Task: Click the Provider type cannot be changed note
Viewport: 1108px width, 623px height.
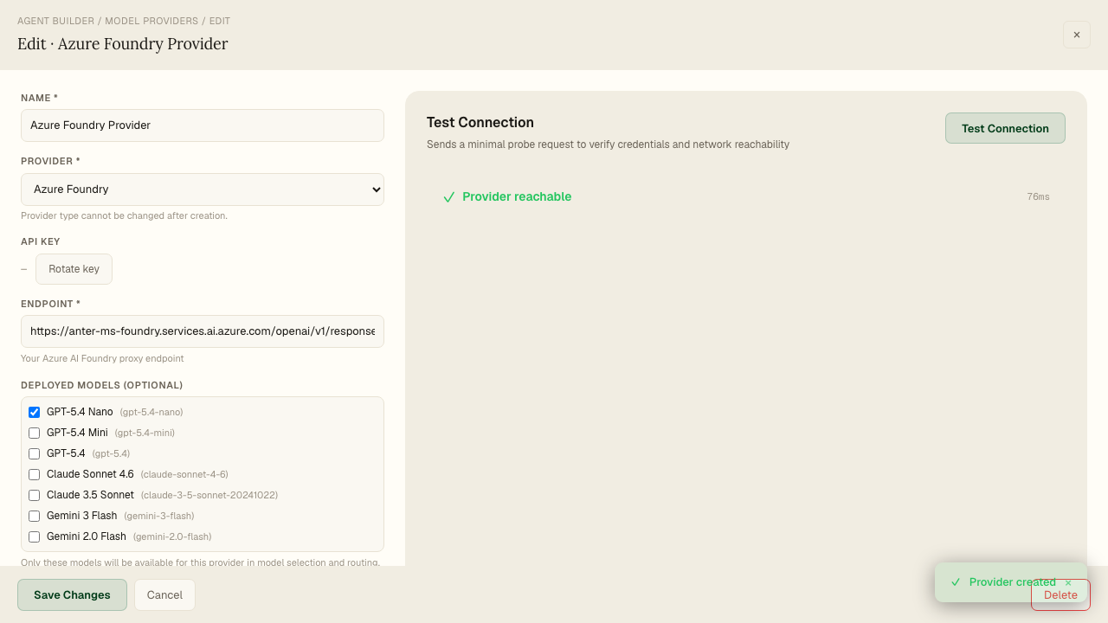Action: point(124,215)
